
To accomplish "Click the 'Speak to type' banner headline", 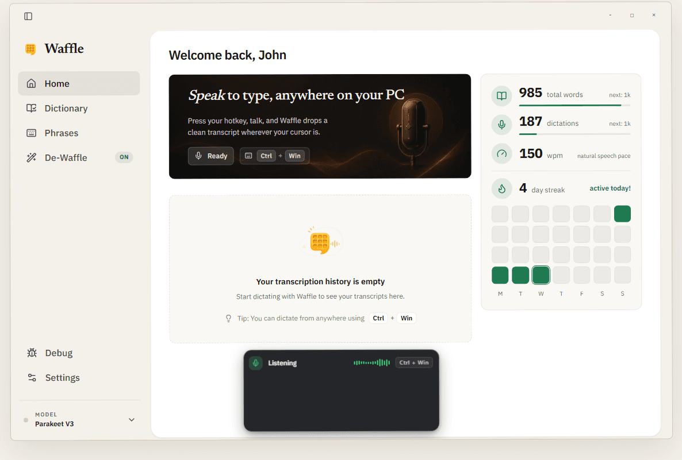I will tap(296, 95).
